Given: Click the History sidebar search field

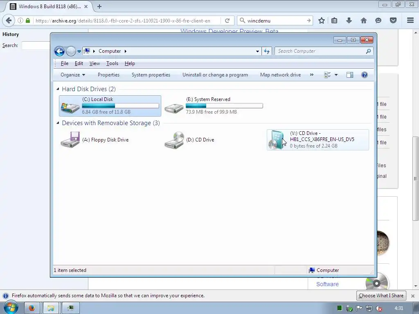Looking at the screenshot, I should tap(36, 45).
